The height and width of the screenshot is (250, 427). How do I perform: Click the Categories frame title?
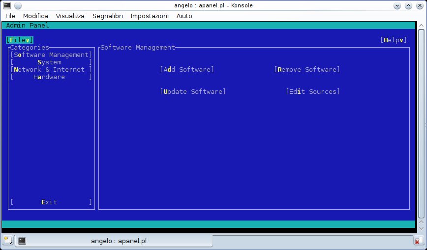30,47
